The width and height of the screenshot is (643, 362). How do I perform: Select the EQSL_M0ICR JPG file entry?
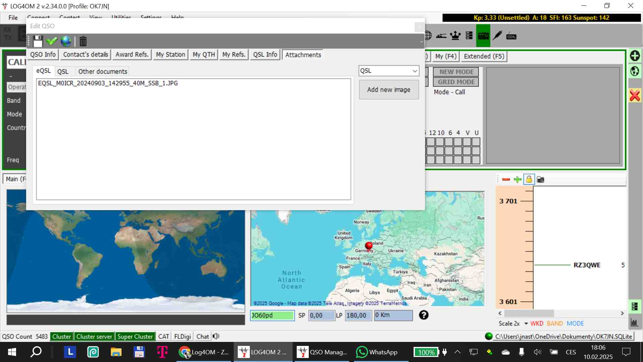click(x=108, y=83)
